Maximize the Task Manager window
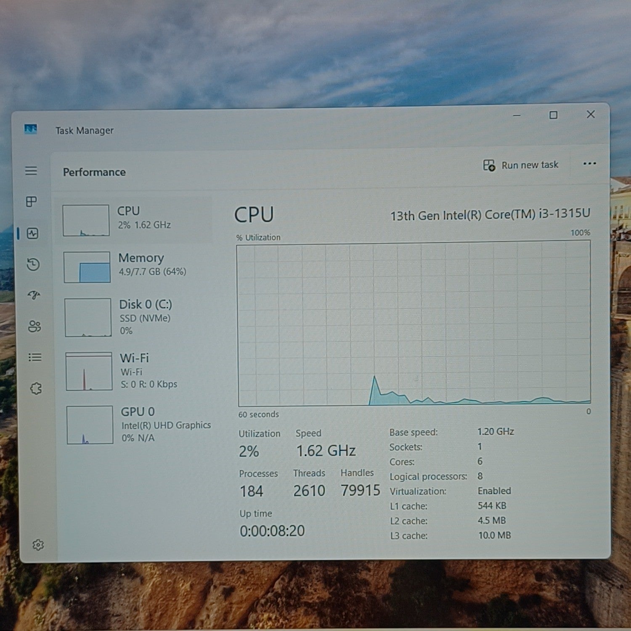Screen dimensions: 631x631 [x=553, y=115]
